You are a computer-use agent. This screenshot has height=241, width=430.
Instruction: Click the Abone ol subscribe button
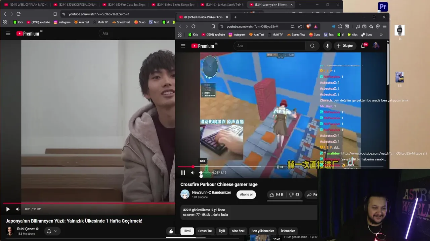(x=246, y=194)
